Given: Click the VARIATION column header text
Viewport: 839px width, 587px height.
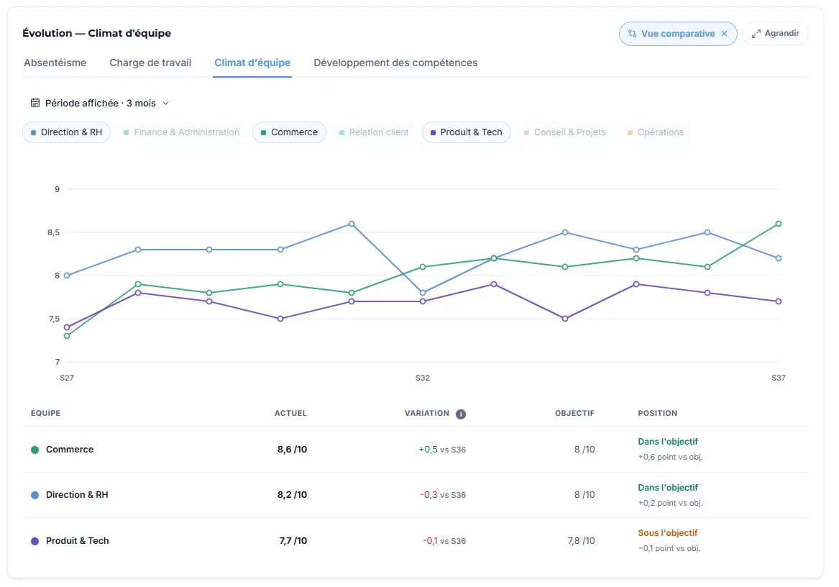Looking at the screenshot, I should [x=427, y=413].
